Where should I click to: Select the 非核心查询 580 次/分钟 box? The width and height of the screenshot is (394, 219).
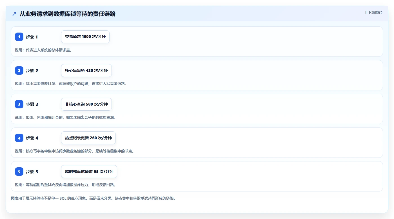click(86, 104)
